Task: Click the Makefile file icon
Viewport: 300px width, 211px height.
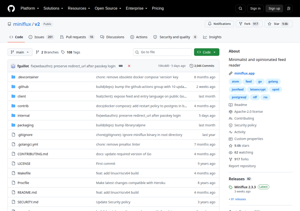Action: [13, 173]
